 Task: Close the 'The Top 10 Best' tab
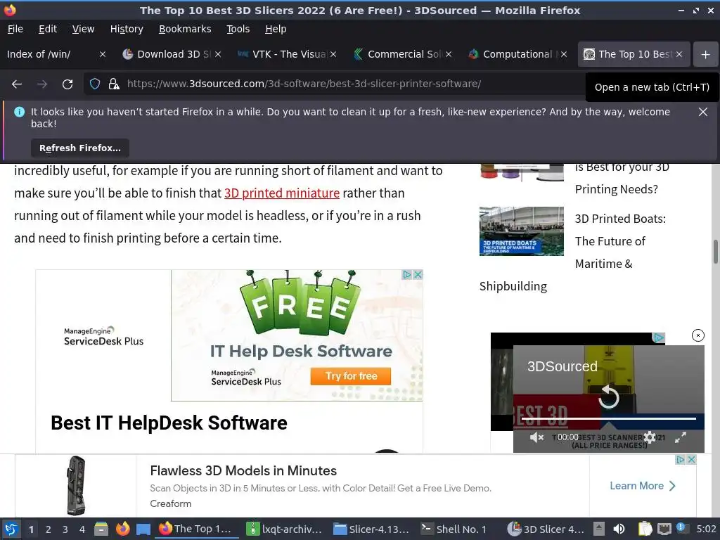point(679,54)
